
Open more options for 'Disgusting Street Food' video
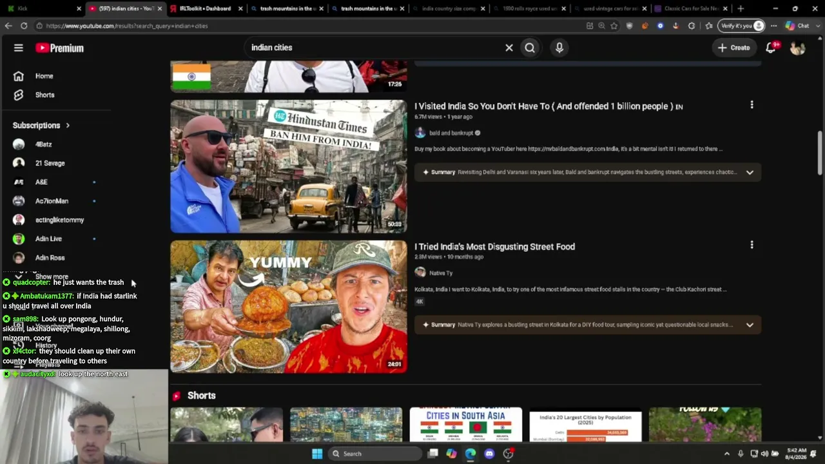coord(752,245)
